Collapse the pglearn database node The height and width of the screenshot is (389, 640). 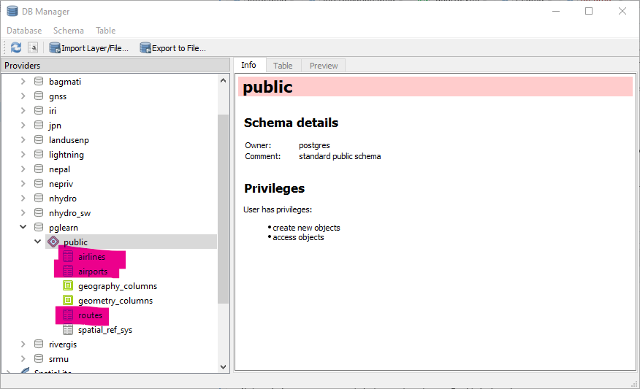pyautogui.click(x=23, y=228)
